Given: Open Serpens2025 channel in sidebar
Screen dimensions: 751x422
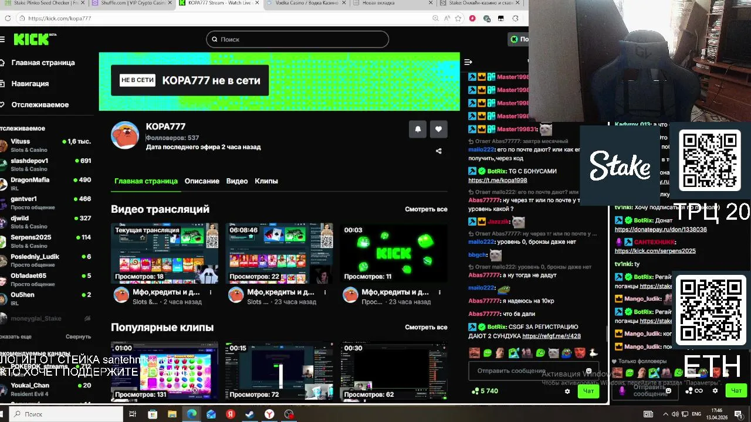Looking at the screenshot, I should pyautogui.click(x=46, y=241).
